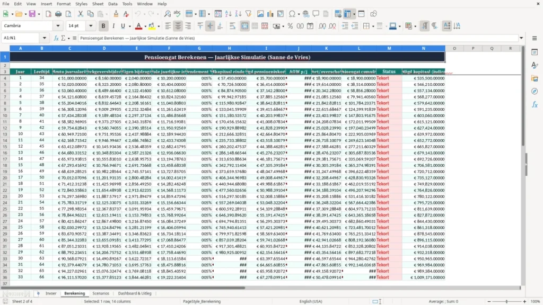Screen dimensions: 543x305
Task: Click the Tools menu
Action: click(127, 4)
